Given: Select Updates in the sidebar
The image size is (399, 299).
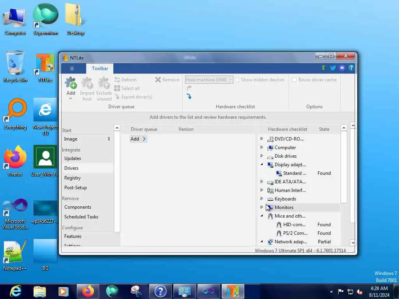Looking at the screenshot, I should click(x=87, y=158).
